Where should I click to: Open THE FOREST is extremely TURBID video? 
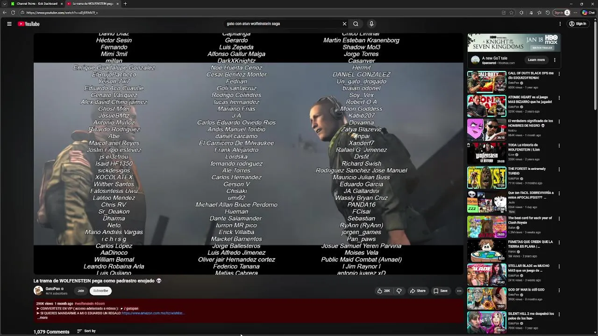coord(486,177)
